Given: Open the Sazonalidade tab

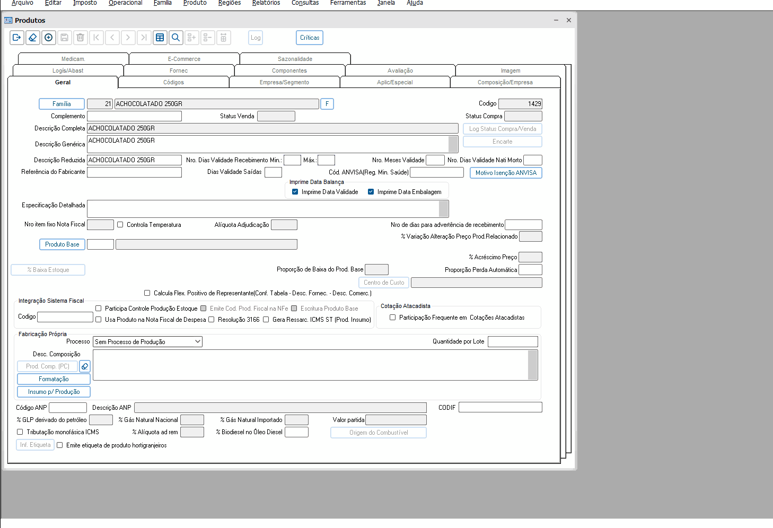Looking at the screenshot, I should coord(295,59).
